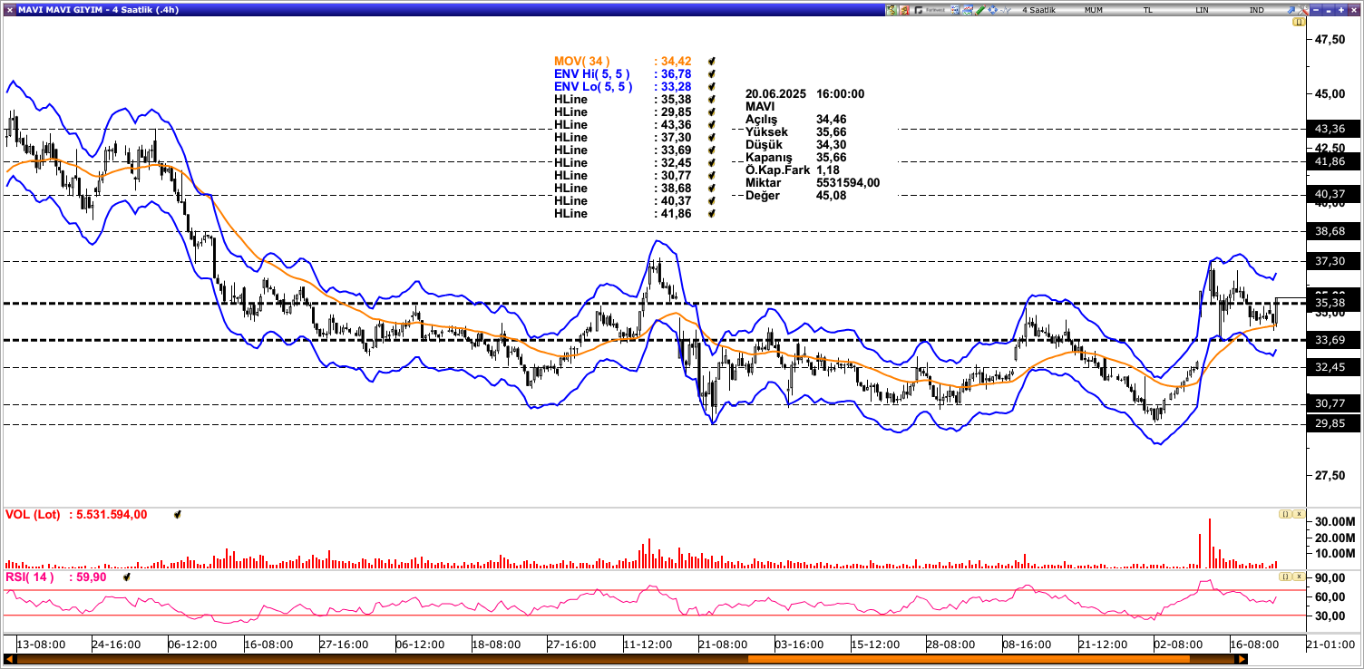Select the IND indicator menu
The height and width of the screenshot is (669, 1364).
[x=1256, y=10]
